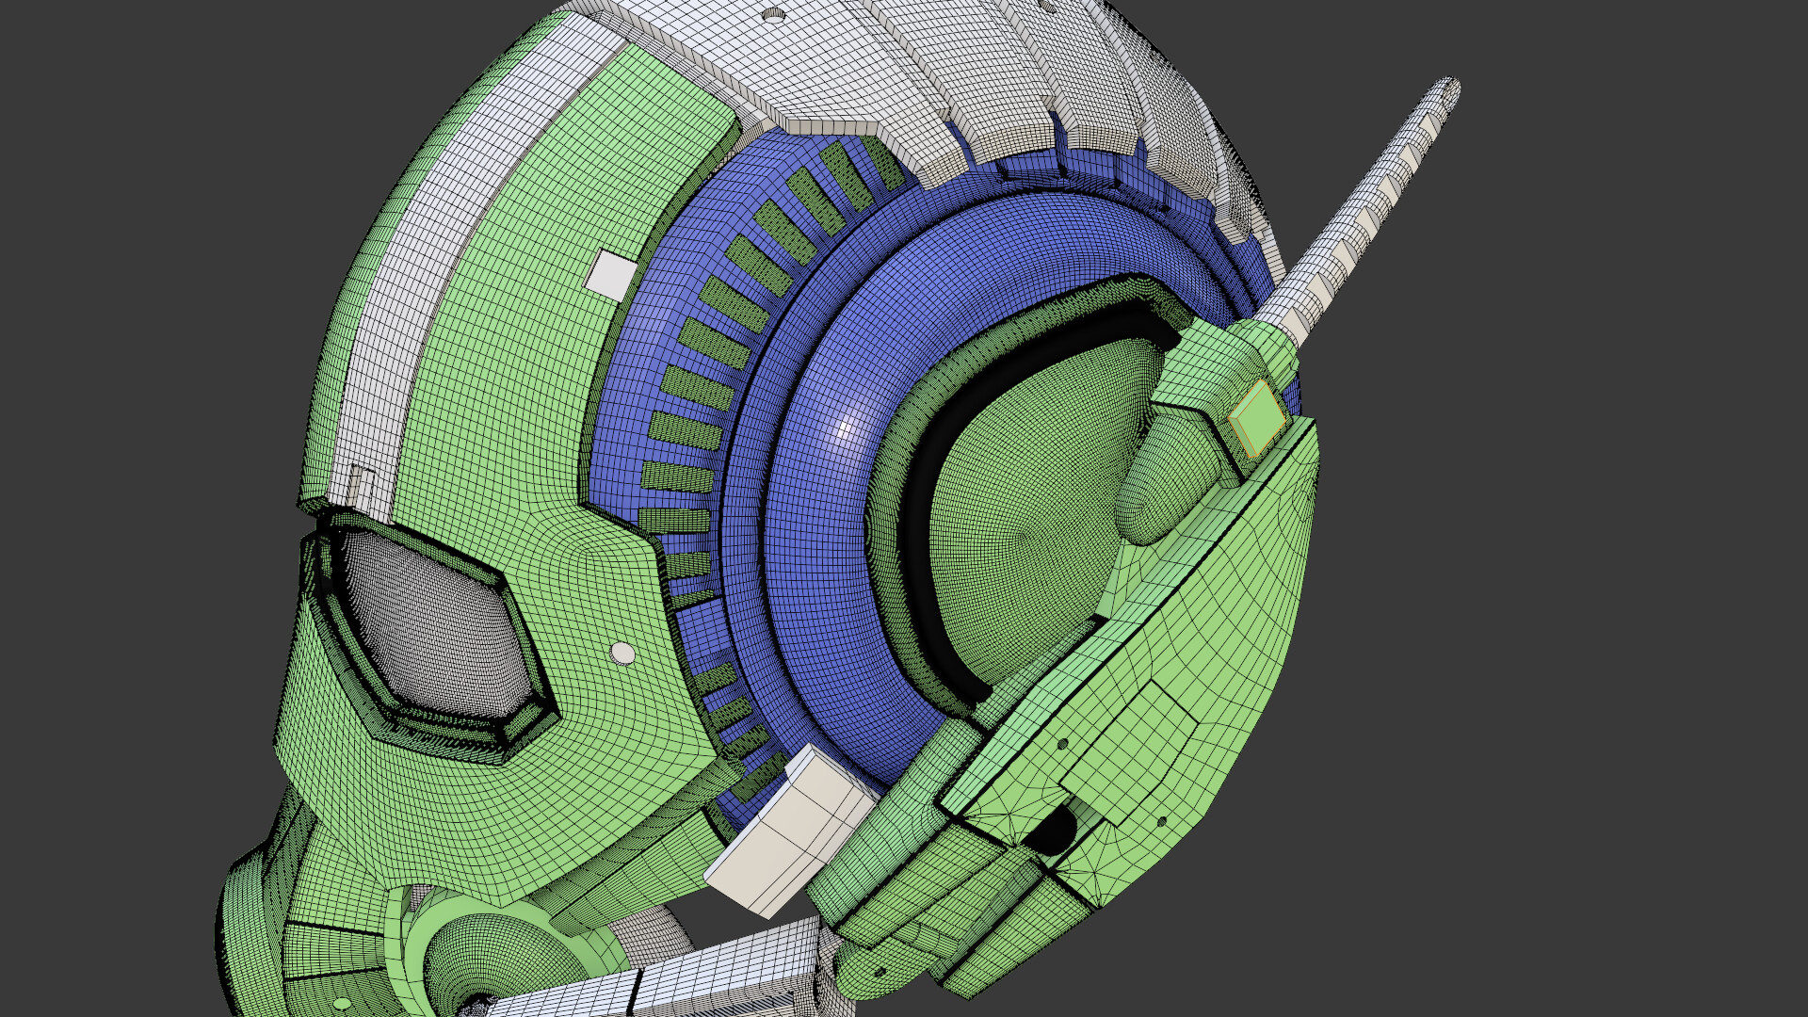Select the small round white button on cheek panel
The height and width of the screenshot is (1017, 1808).
tap(622, 653)
